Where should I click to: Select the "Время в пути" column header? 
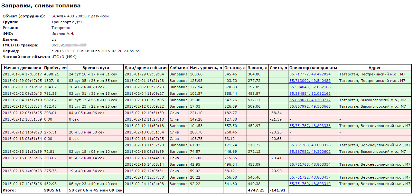[x=96, y=68]
